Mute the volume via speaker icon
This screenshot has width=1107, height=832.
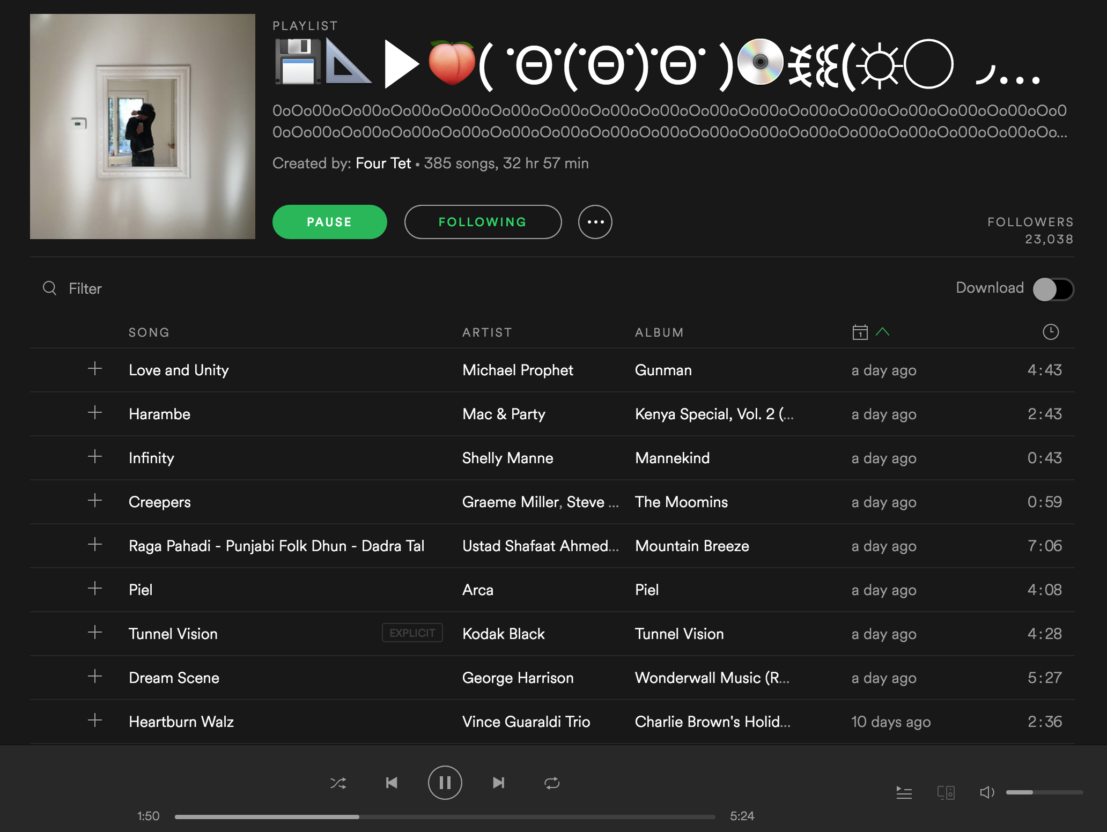coord(987,792)
